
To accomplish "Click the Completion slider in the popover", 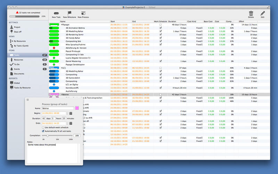I will click(x=57, y=136).
